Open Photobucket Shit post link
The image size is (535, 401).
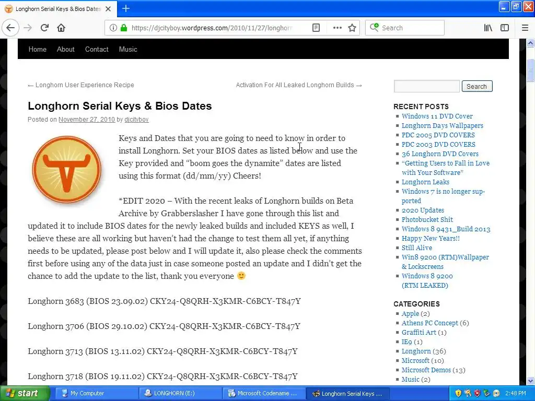(427, 220)
